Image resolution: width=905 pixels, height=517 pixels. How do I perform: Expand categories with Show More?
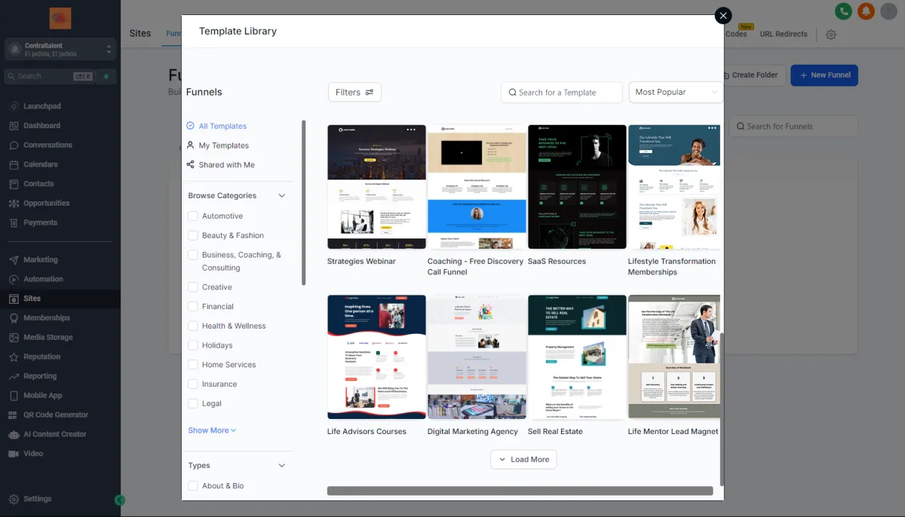pos(212,430)
